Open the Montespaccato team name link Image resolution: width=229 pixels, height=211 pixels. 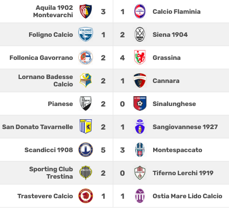click(177, 150)
